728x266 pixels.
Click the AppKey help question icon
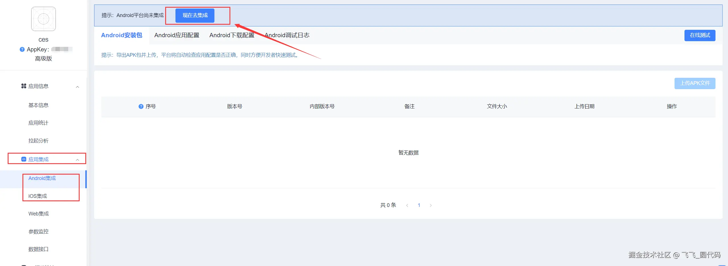coord(22,49)
